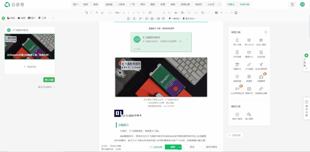Click the 大飞鸽软件助手 account card in article
The height and width of the screenshot is (152, 310).
point(161,42)
